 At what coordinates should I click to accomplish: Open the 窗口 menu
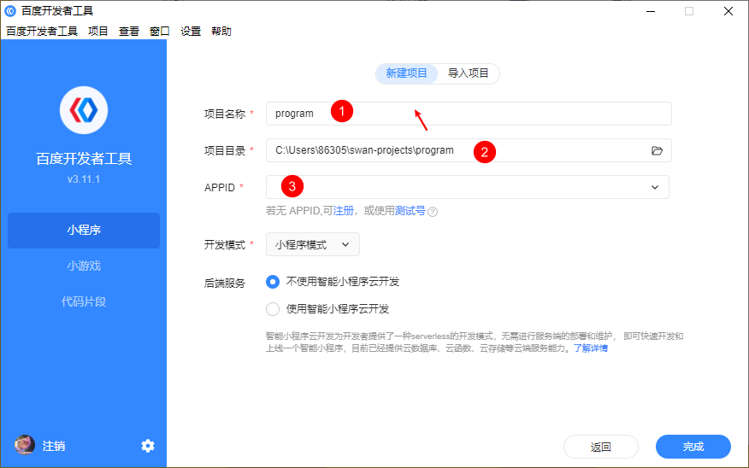point(160,32)
